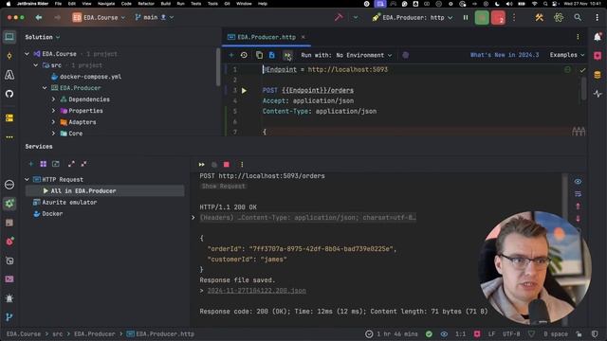Click the Solution explorer vertical scrollbar
The width and height of the screenshot is (607, 341).
218,67
